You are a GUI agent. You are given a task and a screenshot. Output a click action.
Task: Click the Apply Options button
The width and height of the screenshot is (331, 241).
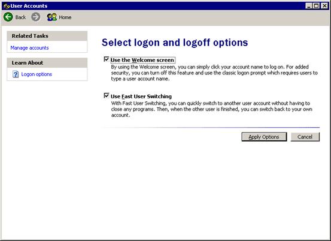[264, 137]
